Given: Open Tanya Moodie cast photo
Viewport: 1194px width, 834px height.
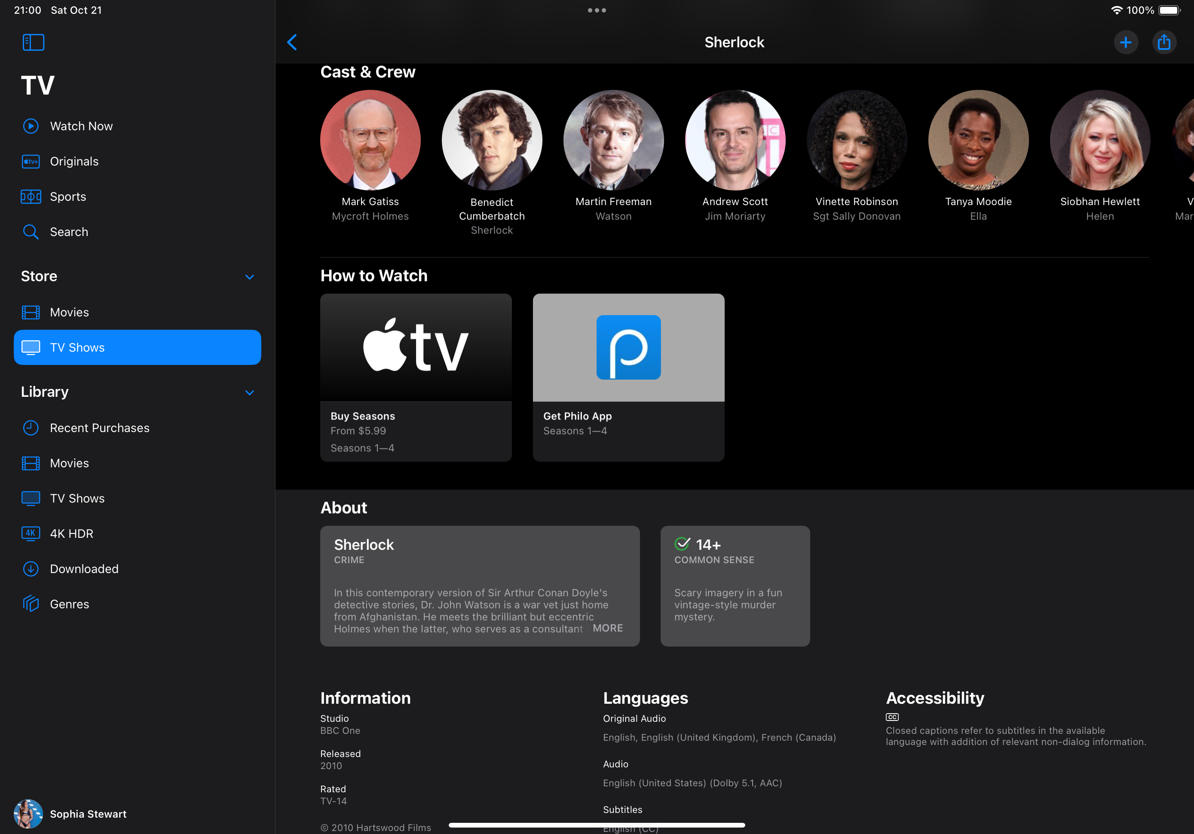Looking at the screenshot, I should [978, 140].
